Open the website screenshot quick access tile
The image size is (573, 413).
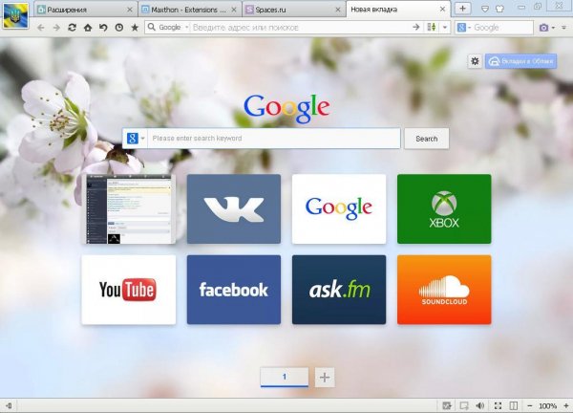point(129,208)
